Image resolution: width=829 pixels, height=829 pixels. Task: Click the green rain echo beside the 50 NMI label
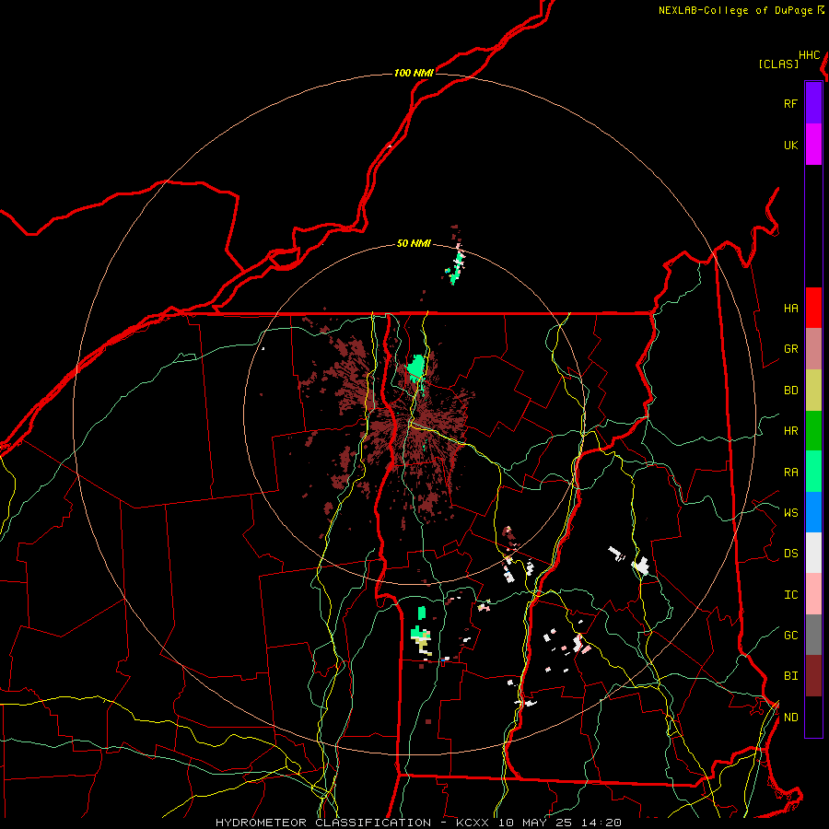click(x=456, y=268)
